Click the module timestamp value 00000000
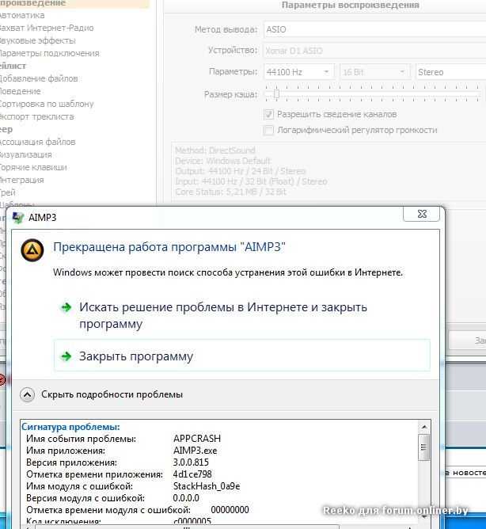 (230, 510)
